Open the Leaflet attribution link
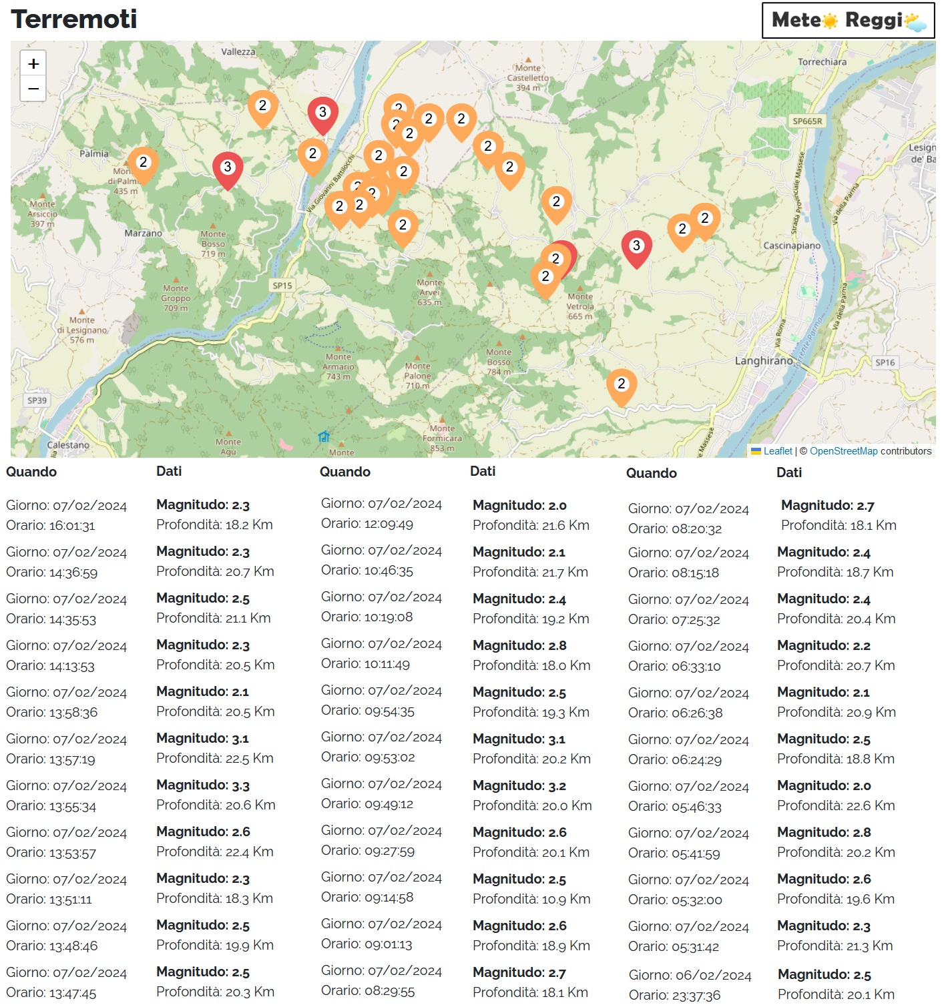The height and width of the screenshot is (1005, 944). click(777, 451)
